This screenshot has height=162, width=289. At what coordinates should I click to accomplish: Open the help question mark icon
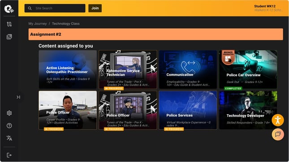(9, 126)
